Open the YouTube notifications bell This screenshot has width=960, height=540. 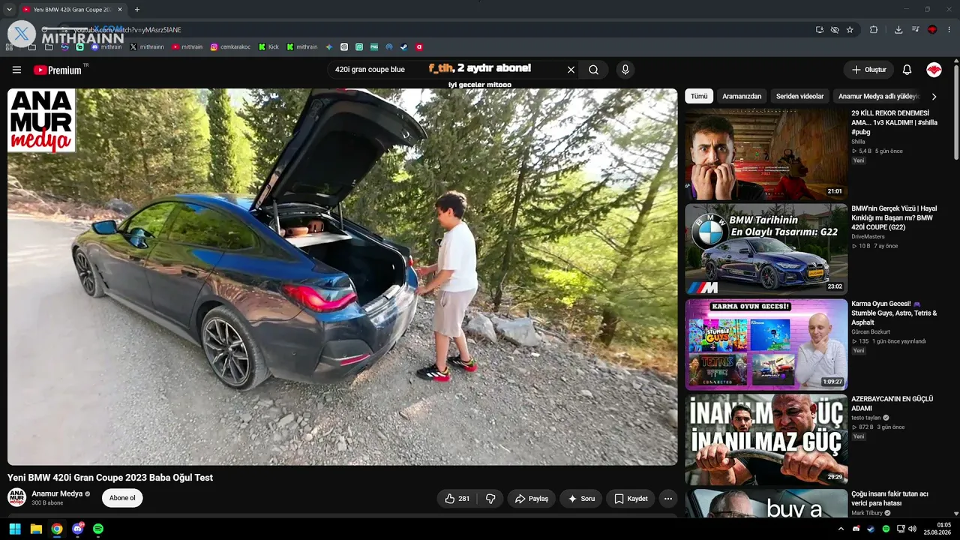[x=907, y=70]
